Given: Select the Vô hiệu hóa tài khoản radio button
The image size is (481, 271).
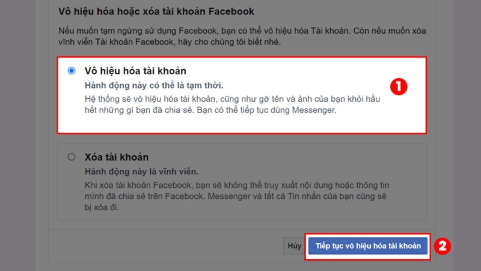Looking at the screenshot, I should coord(72,70).
